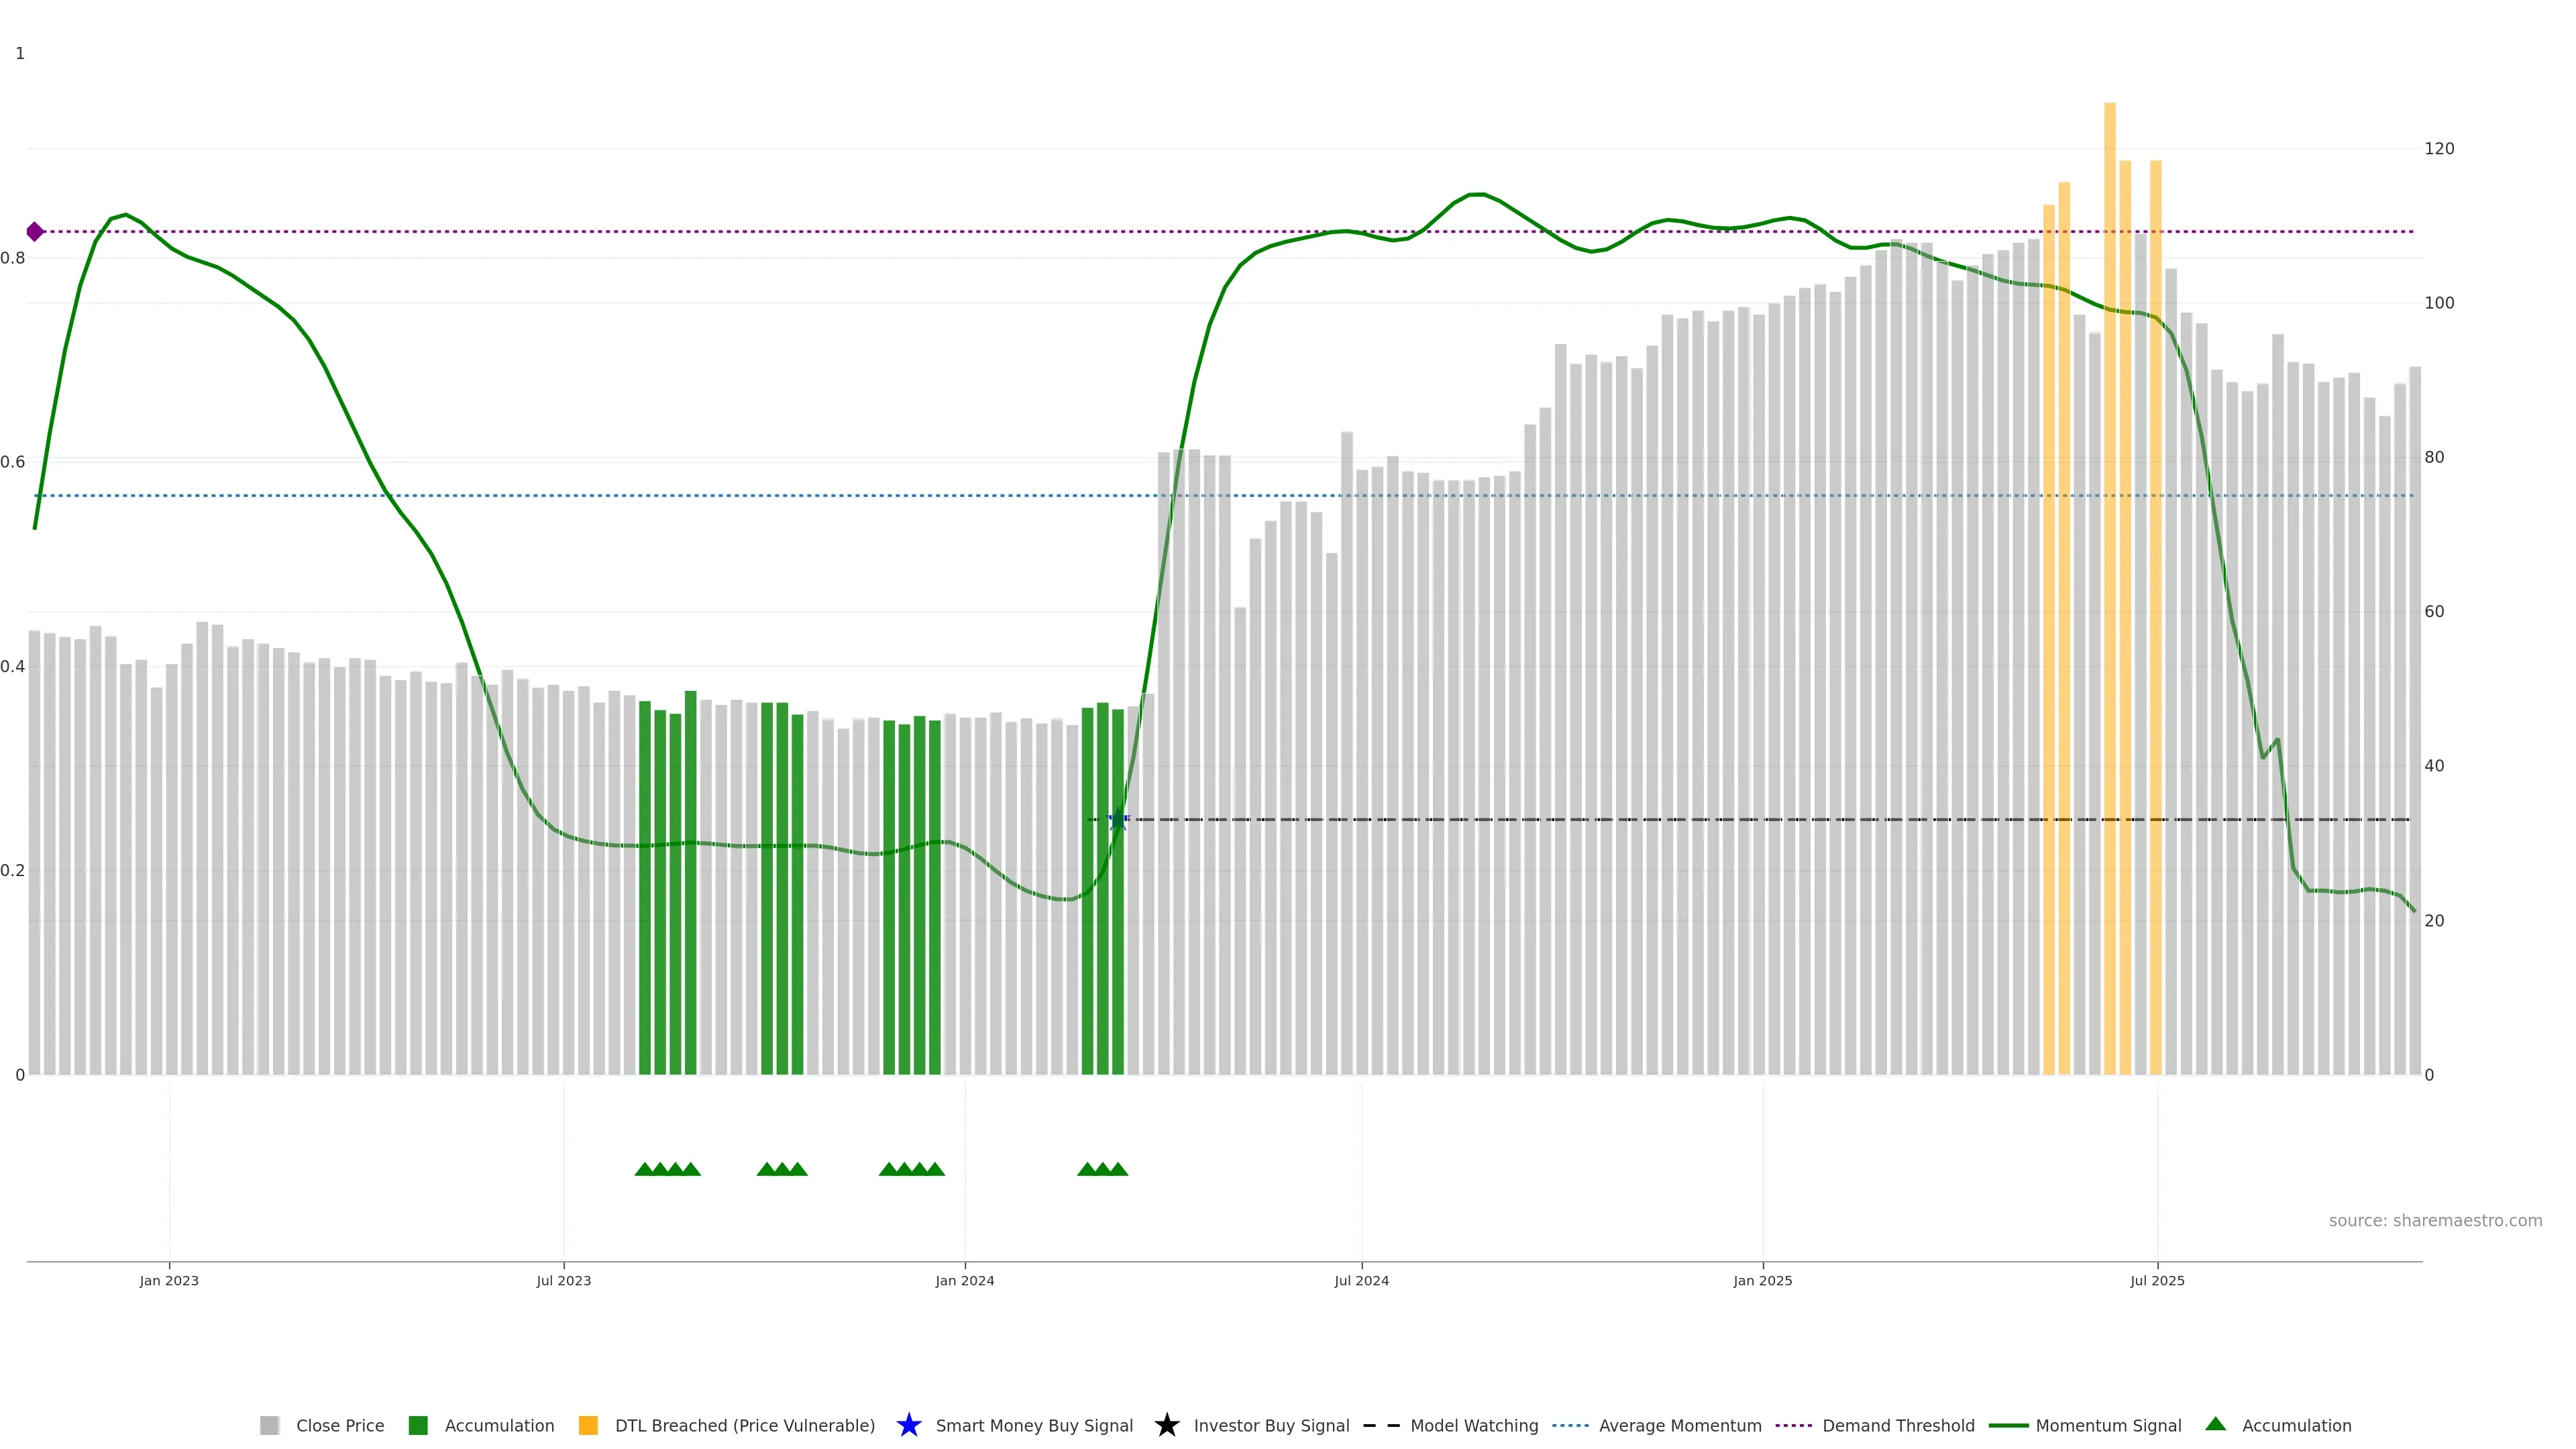The width and height of the screenshot is (2576, 1449).
Task: Click the orange DTL Breached legend icon
Action: tap(588, 1425)
